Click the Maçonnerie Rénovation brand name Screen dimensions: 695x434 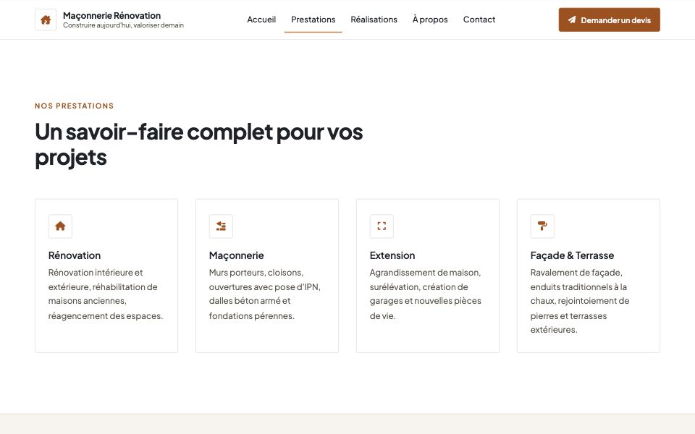(111, 15)
